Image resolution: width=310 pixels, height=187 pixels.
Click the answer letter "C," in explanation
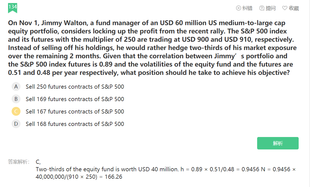tap(38, 162)
